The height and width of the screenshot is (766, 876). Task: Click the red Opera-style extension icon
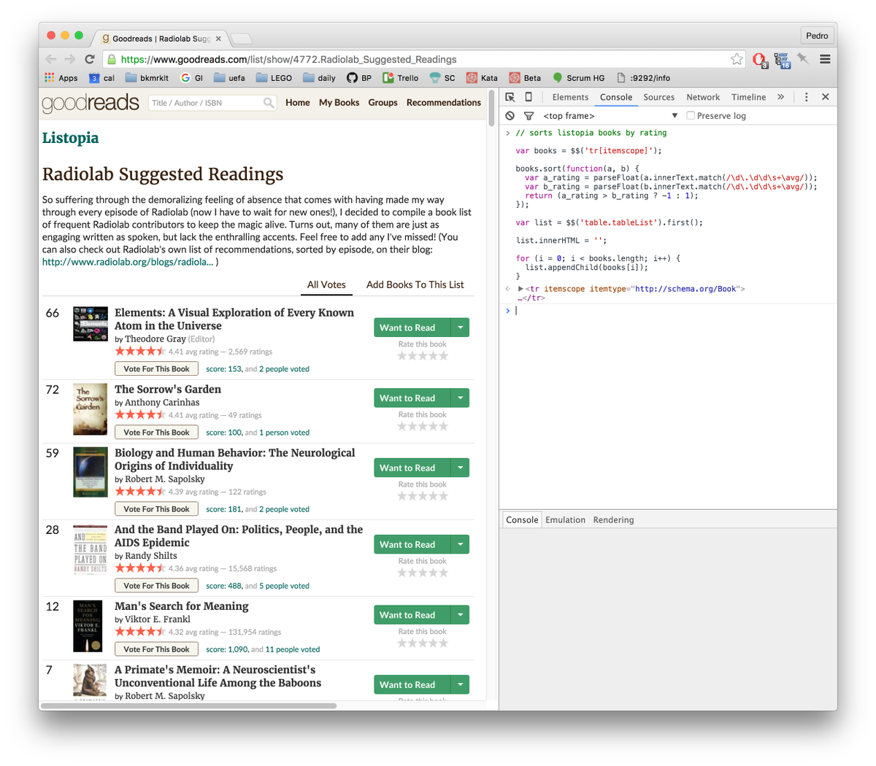(x=759, y=60)
